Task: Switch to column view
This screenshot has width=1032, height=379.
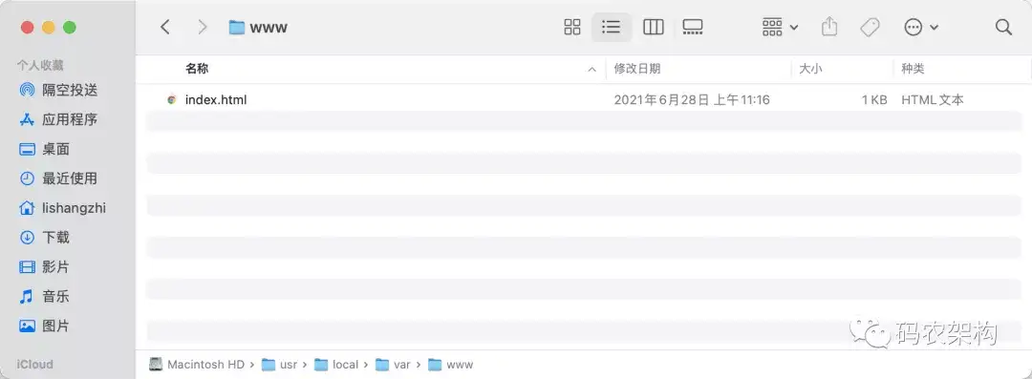Action: pos(653,27)
